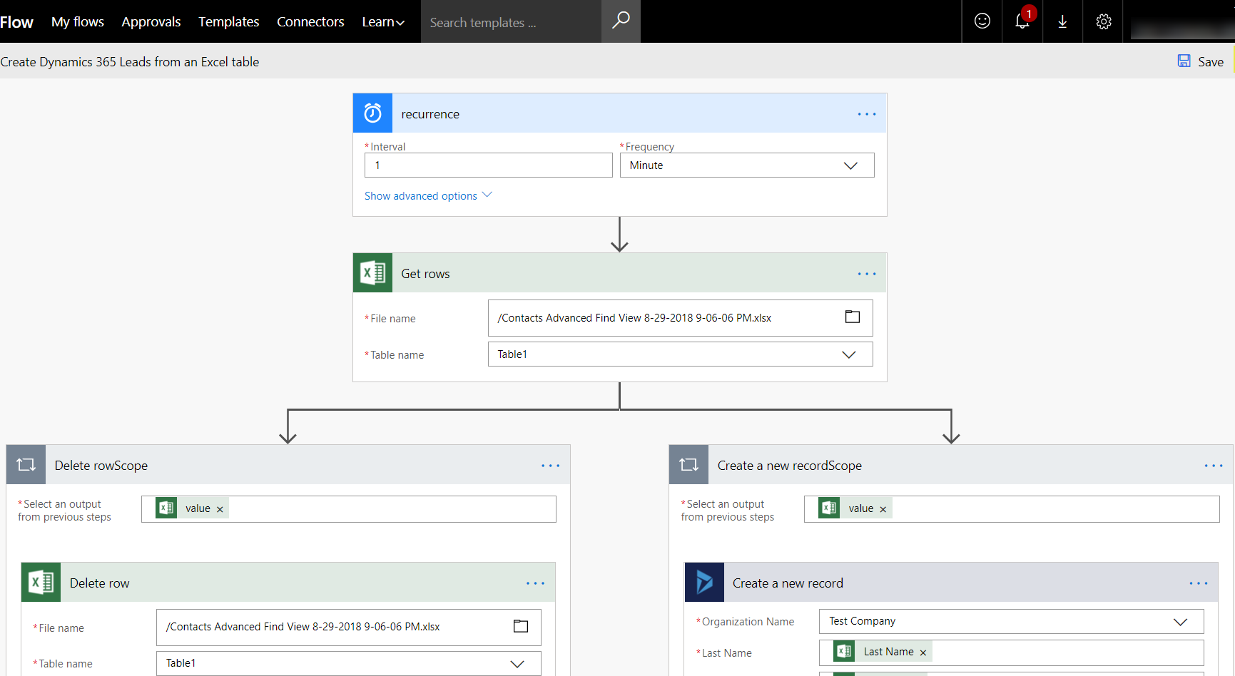Expand Show advanced options
The image size is (1235, 676).
point(428,195)
